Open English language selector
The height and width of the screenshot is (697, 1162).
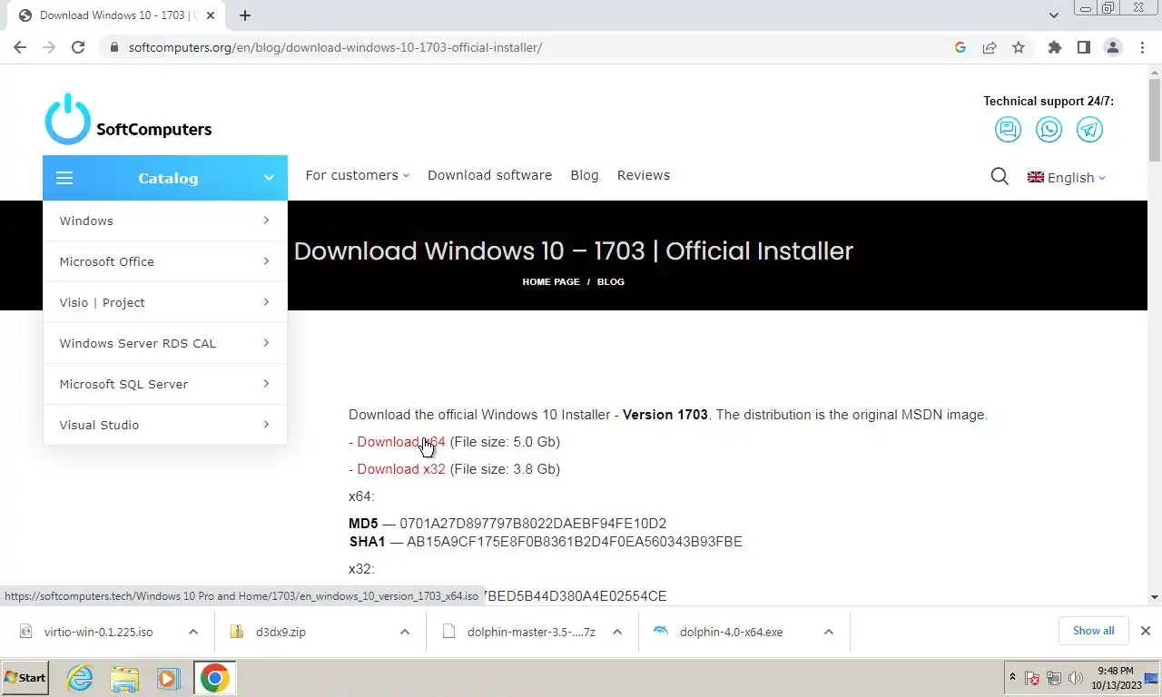[1067, 178]
